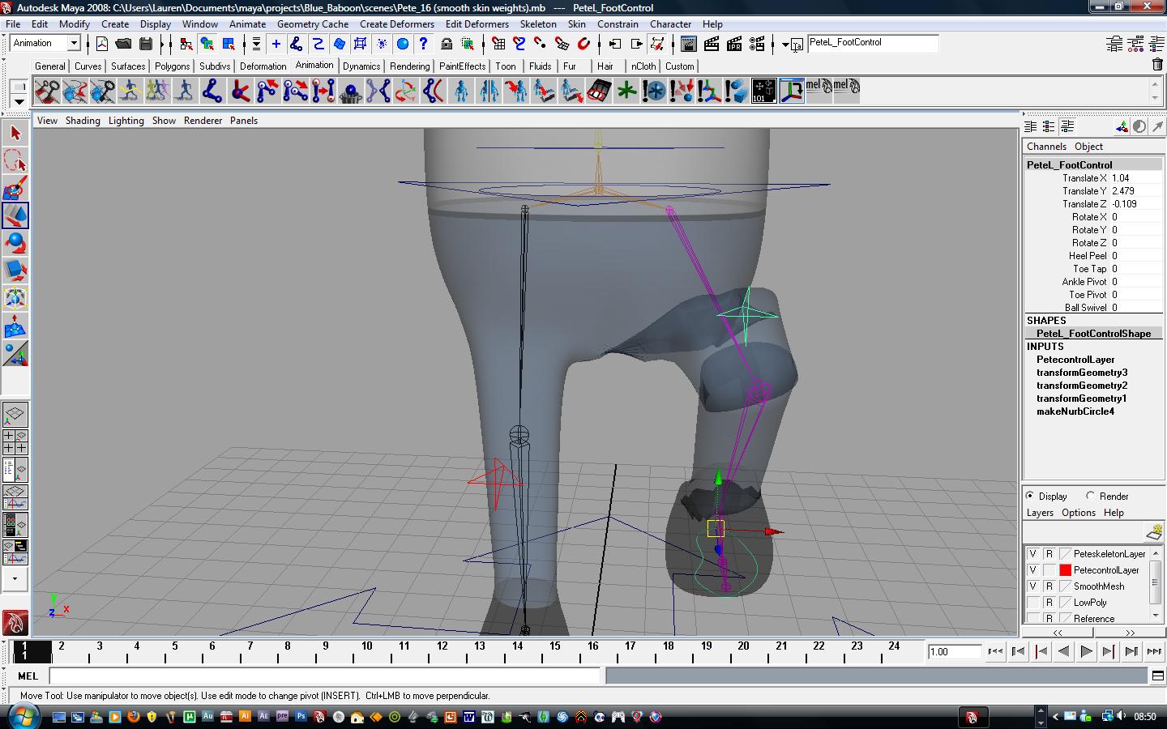This screenshot has height=729, width=1167.
Task: Toggle visibility of PeteskeletonLayer
Action: (1032, 554)
